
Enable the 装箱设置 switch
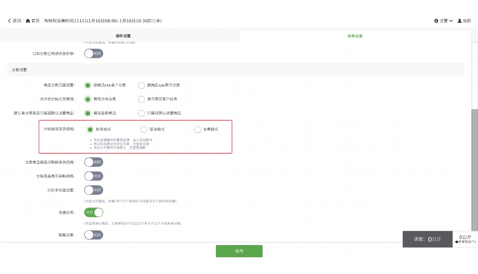93,235
